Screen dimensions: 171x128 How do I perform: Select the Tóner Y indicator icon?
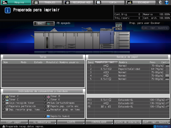tap(7, 96)
